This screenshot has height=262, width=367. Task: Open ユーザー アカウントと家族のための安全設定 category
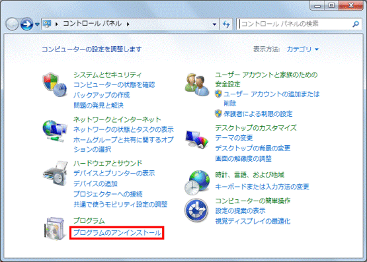[x=266, y=79]
